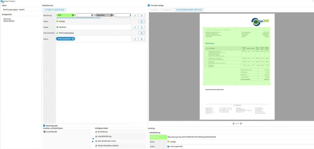Click VORLAGENDOKUMENT ERSETZEN button
314x149 pixels.
[189, 10]
